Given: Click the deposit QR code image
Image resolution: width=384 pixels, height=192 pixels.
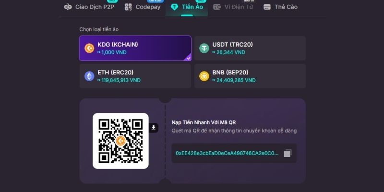Looking at the screenshot, I should coord(120,141).
